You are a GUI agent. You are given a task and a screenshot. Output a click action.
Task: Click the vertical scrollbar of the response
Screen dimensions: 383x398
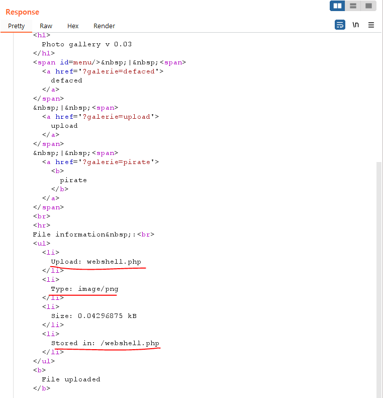click(x=379, y=279)
